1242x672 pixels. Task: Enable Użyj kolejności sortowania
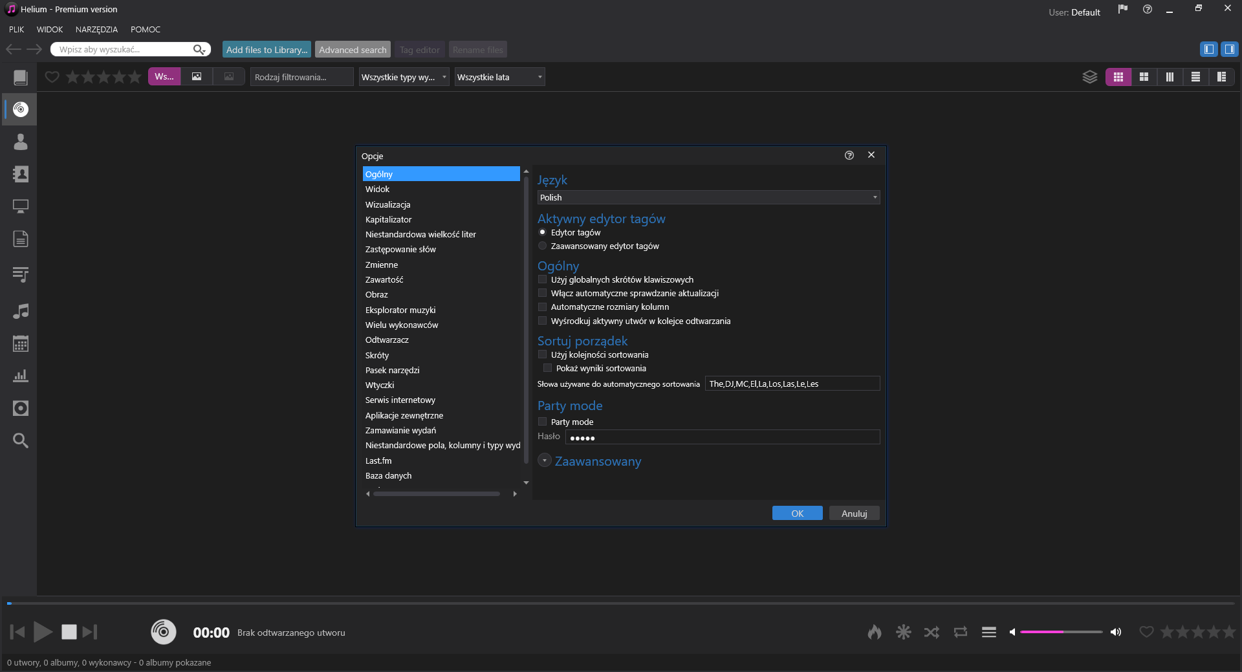click(x=543, y=354)
